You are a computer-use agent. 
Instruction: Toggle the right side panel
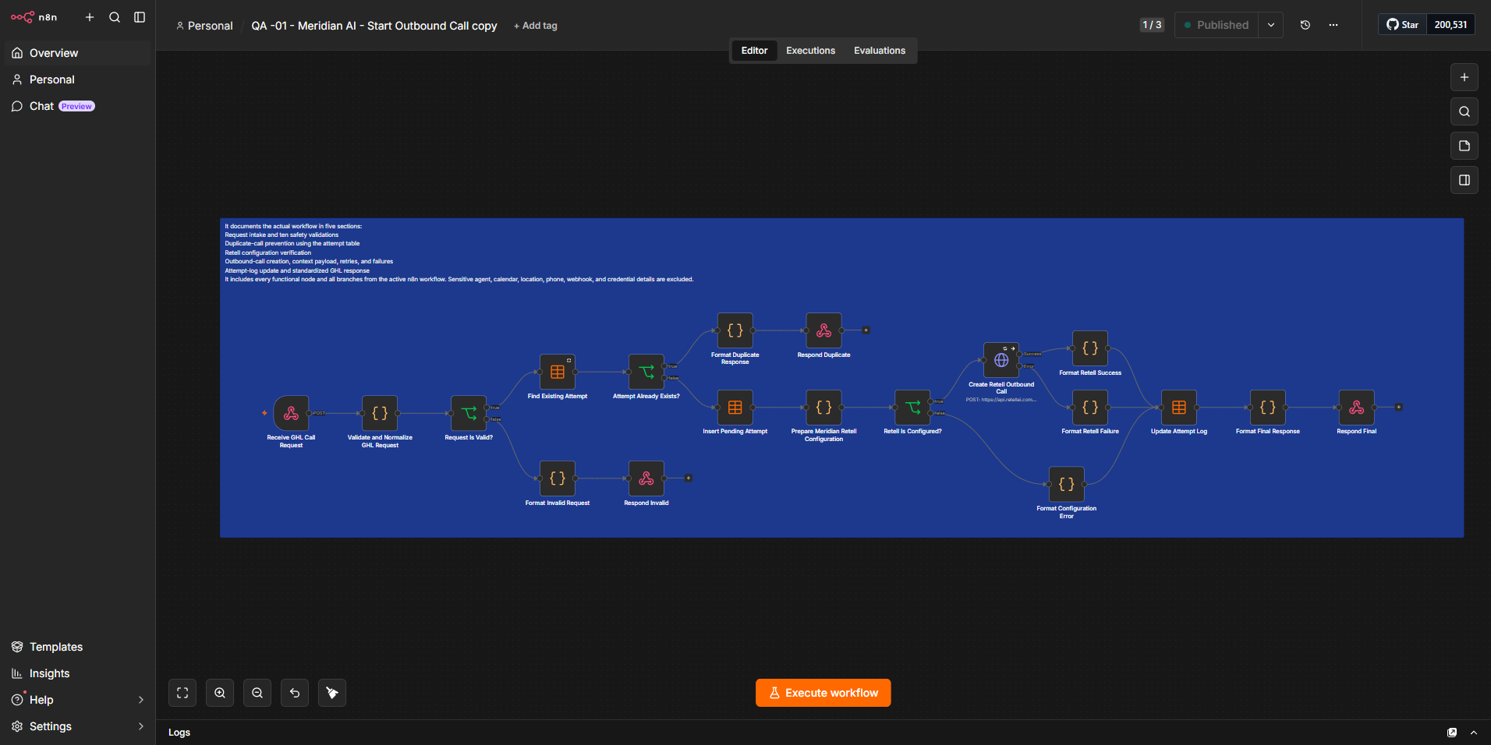1464,180
